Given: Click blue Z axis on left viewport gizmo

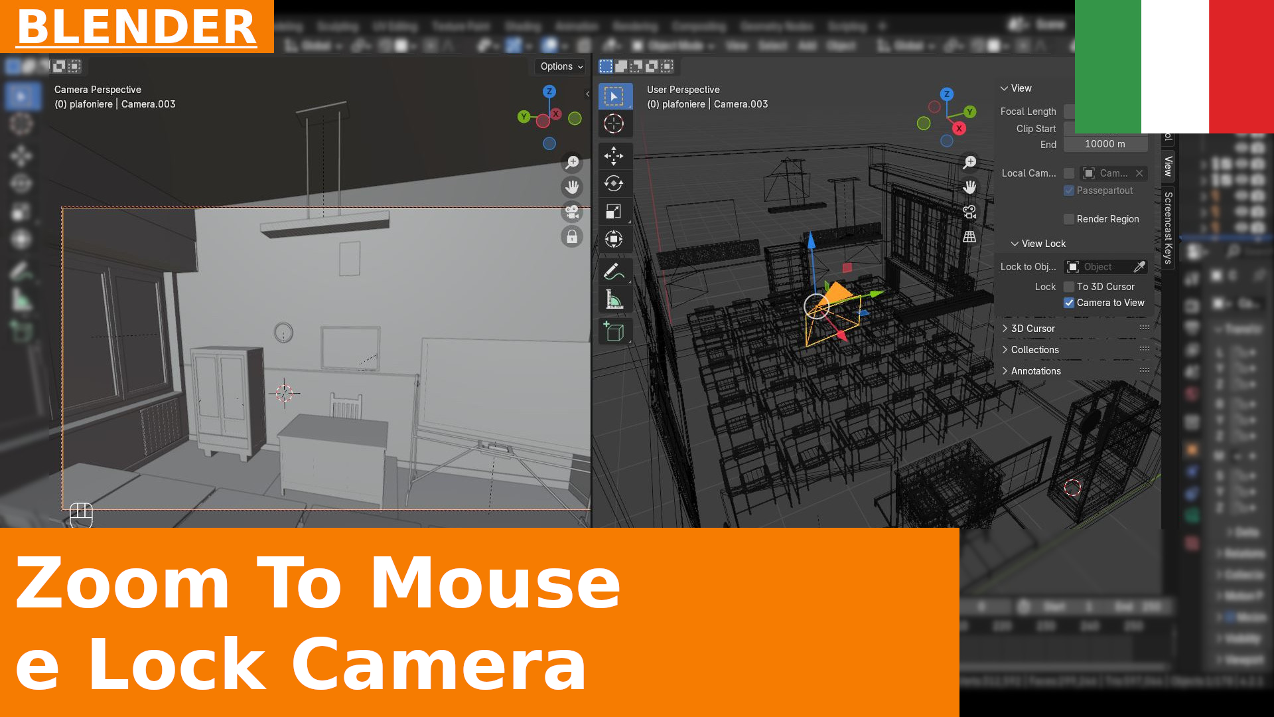Looking at the screenshot, I should [x=549, y=92].
